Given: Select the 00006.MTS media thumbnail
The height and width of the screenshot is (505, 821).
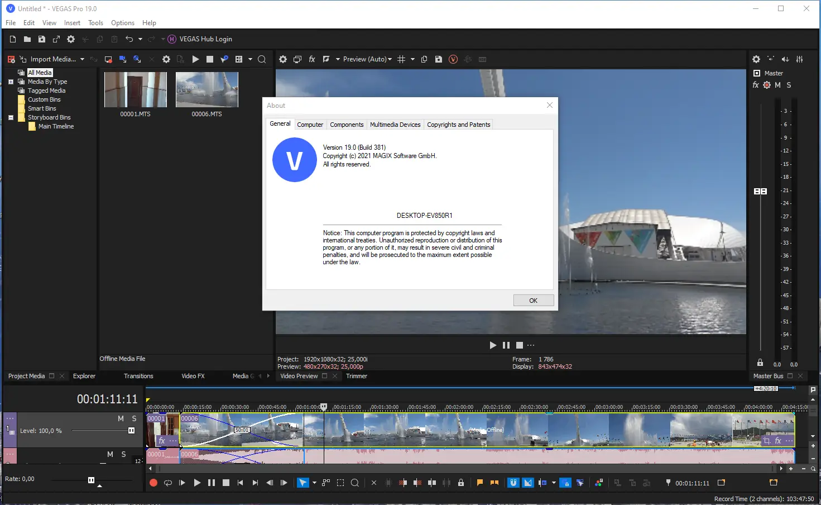Looking at the screenshot, I should [207, 89].
